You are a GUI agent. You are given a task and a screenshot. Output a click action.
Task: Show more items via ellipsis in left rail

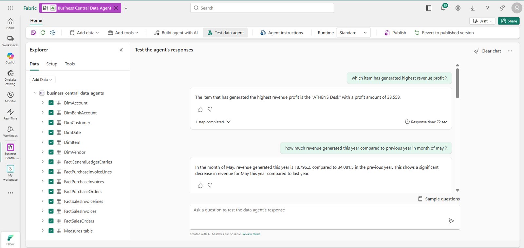coord(10,193)
